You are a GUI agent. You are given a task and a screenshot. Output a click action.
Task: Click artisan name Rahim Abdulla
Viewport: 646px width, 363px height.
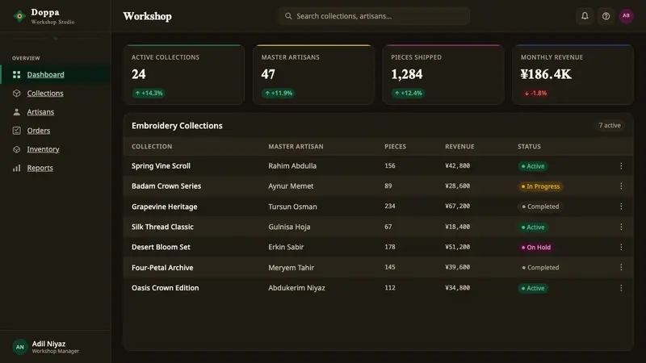[x=292, y=166]
